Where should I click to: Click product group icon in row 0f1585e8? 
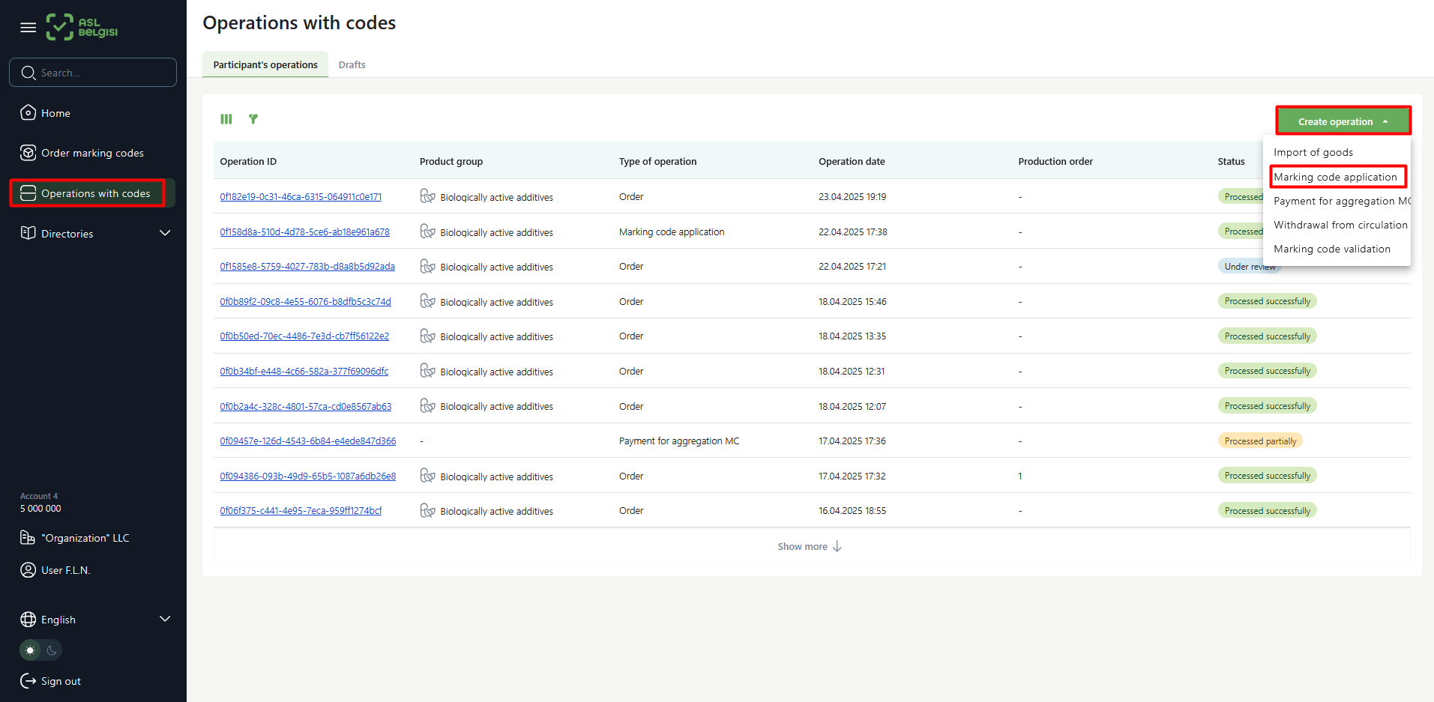(x=427, y=266)
